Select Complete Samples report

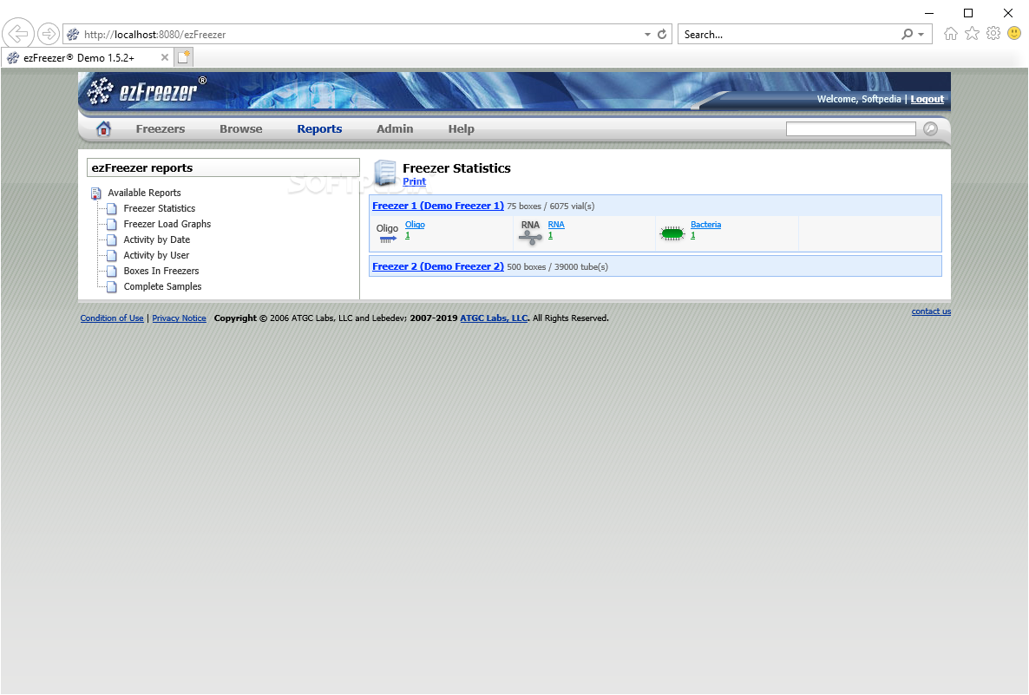[162, 287]
